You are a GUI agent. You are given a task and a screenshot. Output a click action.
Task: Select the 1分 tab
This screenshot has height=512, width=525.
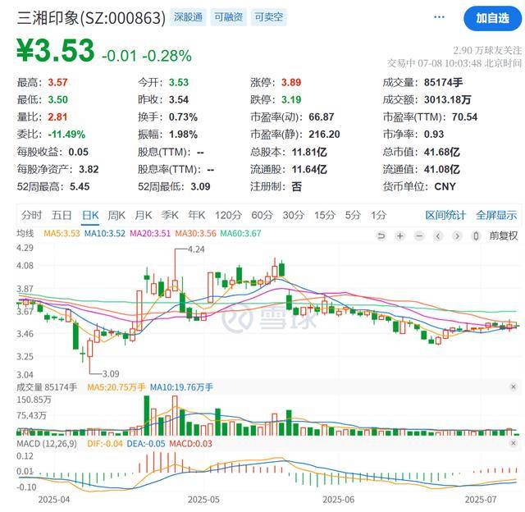click(379, 215)
